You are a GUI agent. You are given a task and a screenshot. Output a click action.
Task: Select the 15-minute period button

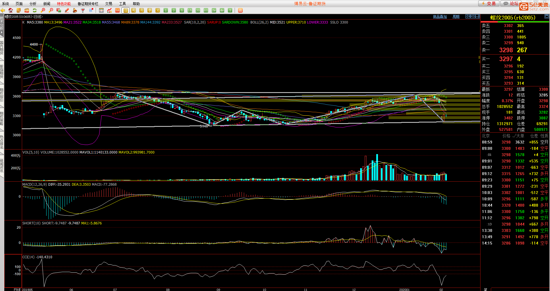point(190,10)
